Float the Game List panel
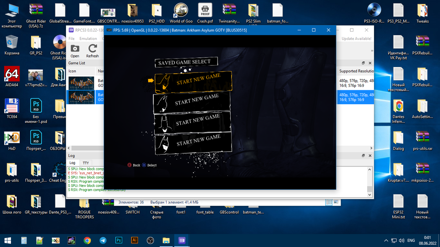Viewport: 440px width, 247px height. (x=363, y=63)
